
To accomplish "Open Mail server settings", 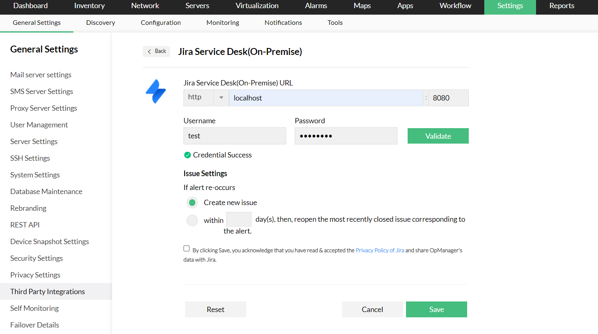I will click(x=40, y=74).
